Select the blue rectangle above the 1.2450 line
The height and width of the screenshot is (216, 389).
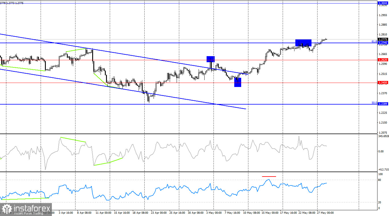click(x=238, y=82)
